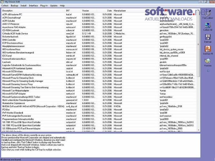Viewport: 215px width, 161px height.
Task: Click the down arrow below Restore
Action: coord(208,71)
